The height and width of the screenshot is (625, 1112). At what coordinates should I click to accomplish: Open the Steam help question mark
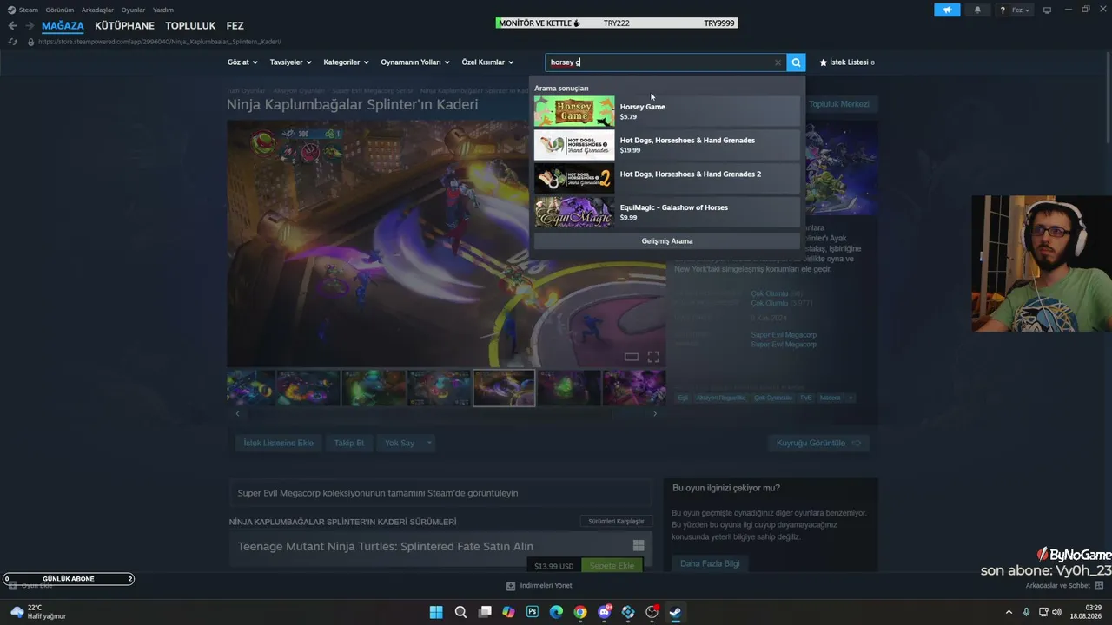[1003, 10]
